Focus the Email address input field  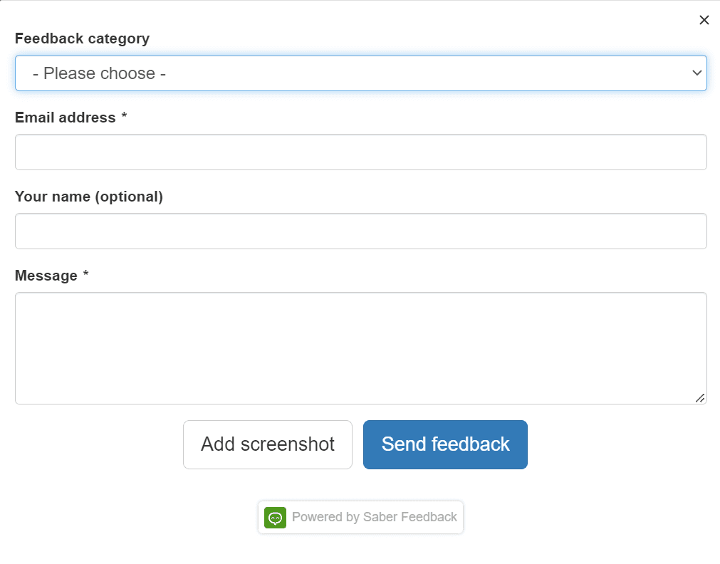pos(360,152)
